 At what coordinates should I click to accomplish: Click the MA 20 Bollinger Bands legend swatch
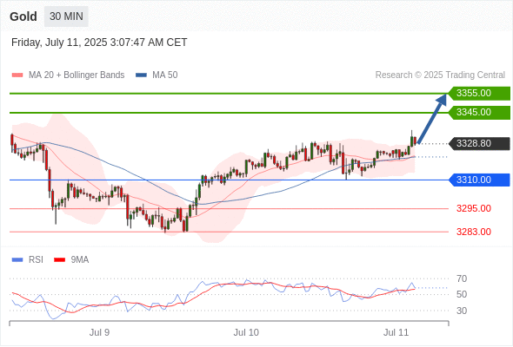(17, 75)
